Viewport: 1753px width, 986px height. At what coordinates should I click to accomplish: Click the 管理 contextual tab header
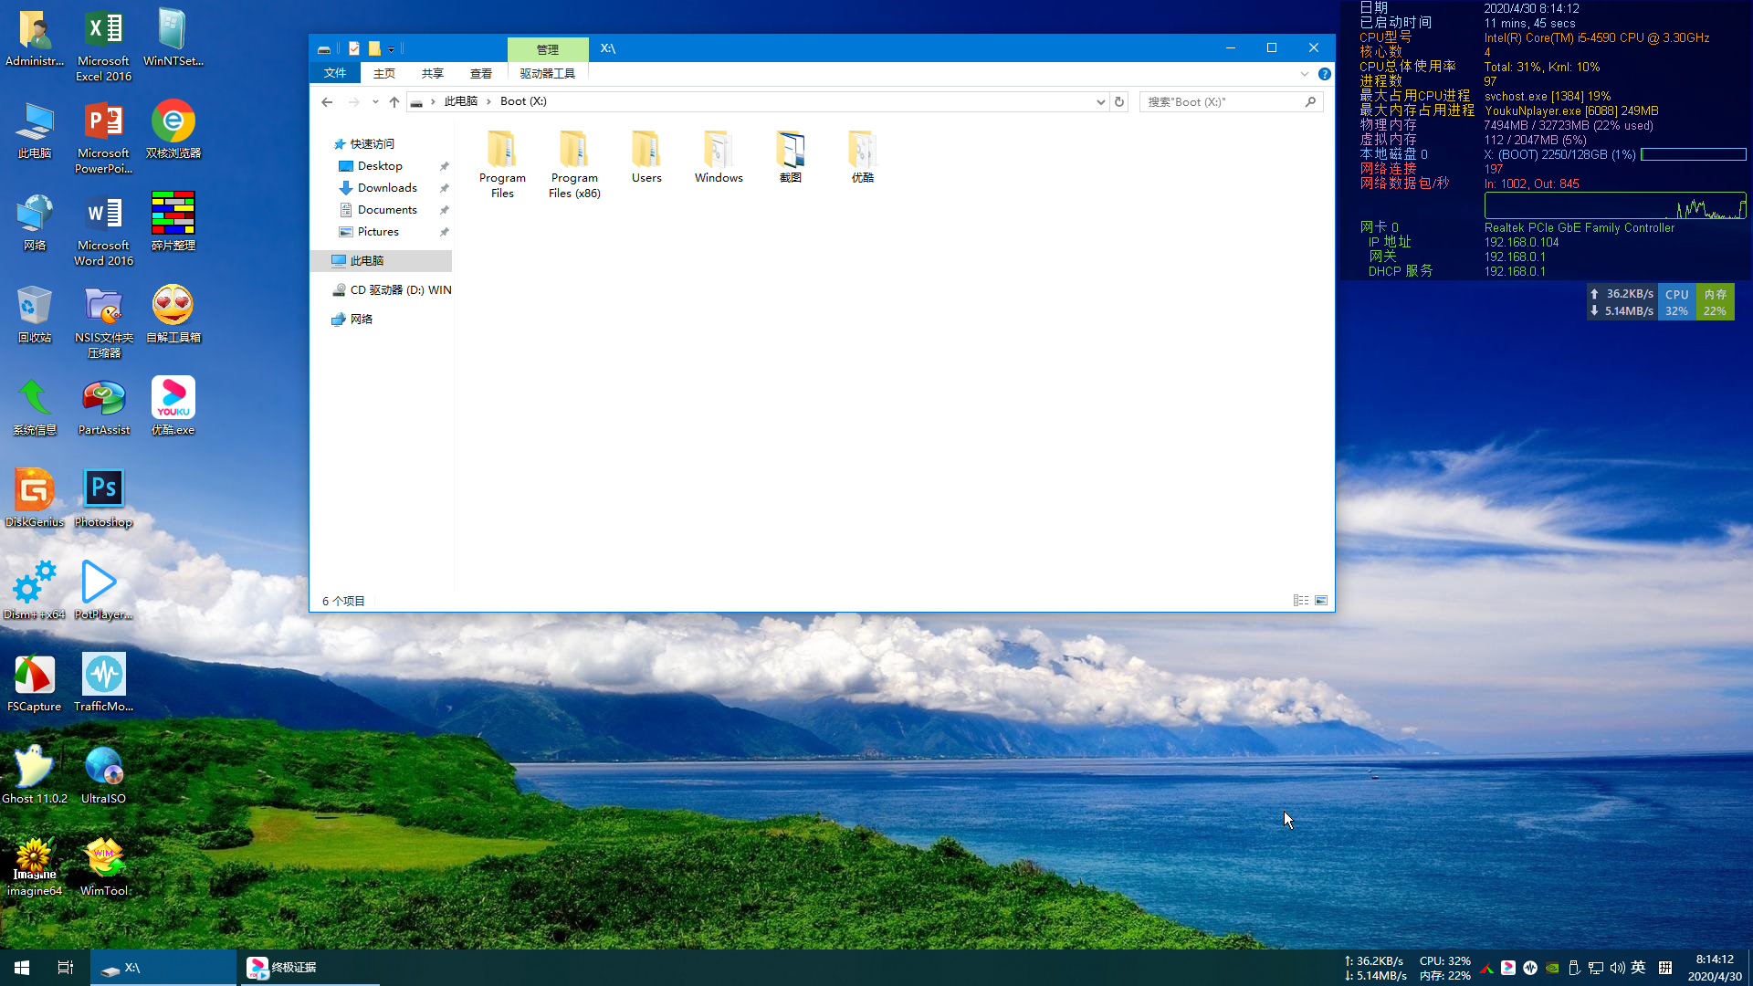[x=548, y=48]
